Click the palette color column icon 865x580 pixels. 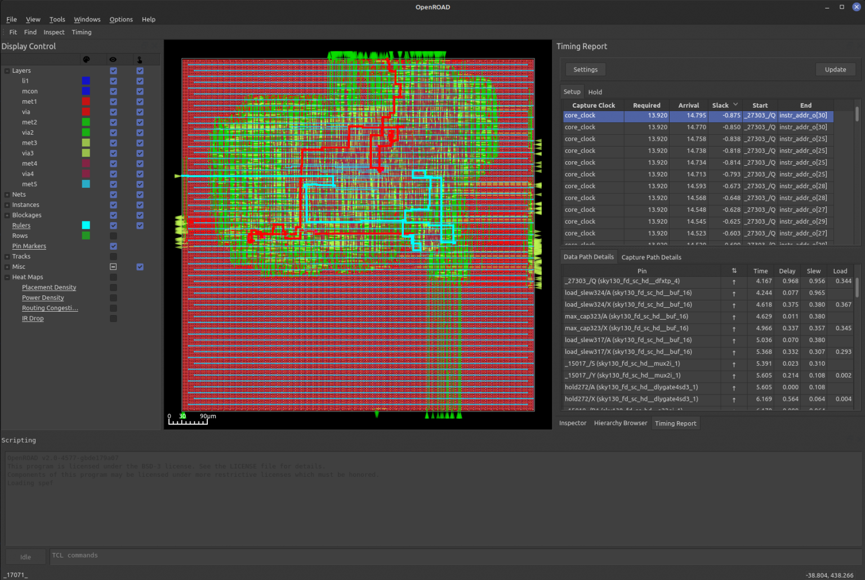click(87, 59)
